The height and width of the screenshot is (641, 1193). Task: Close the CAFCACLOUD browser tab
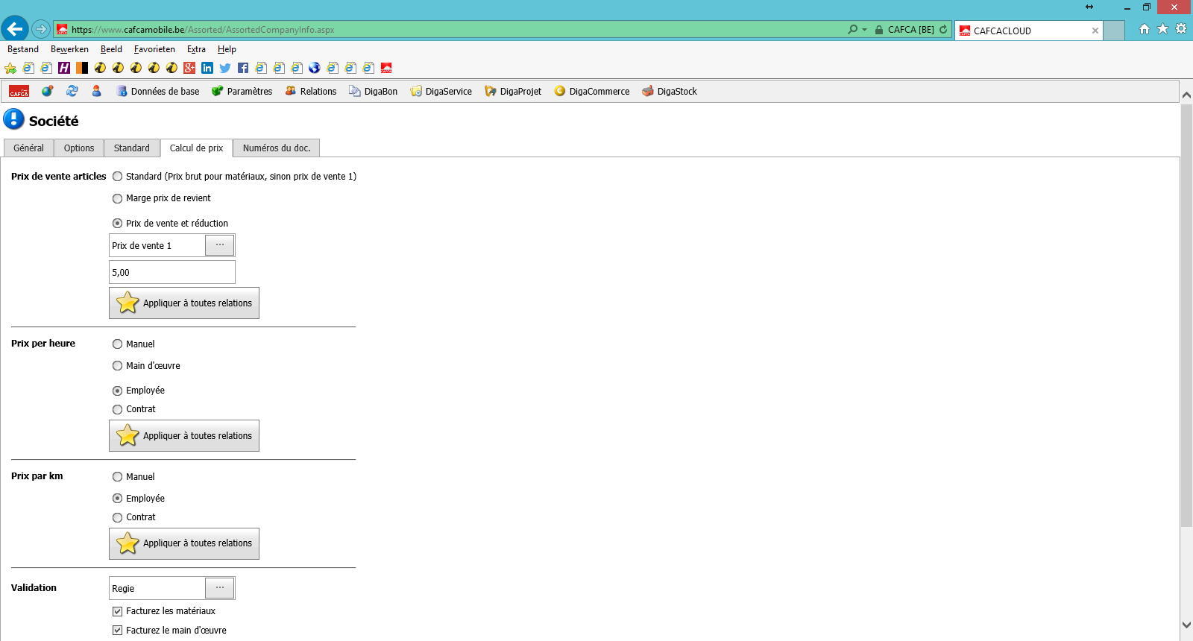[x=1095, y=31]
